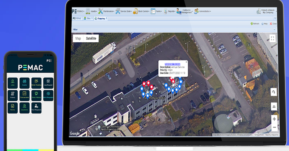Expand the Administration menu
The image size is (289, 151).
203,12
